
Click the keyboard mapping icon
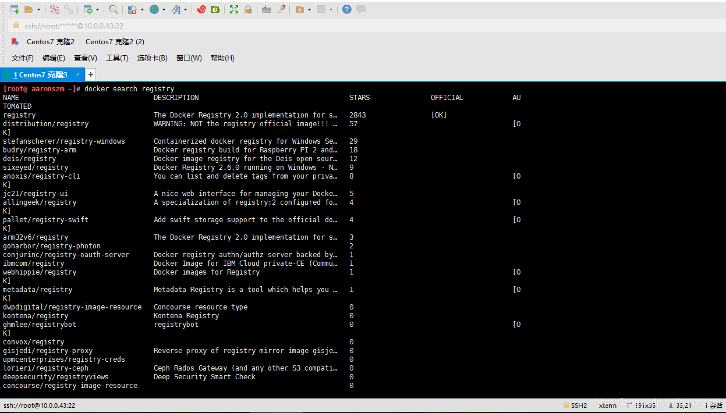(267, 9)
